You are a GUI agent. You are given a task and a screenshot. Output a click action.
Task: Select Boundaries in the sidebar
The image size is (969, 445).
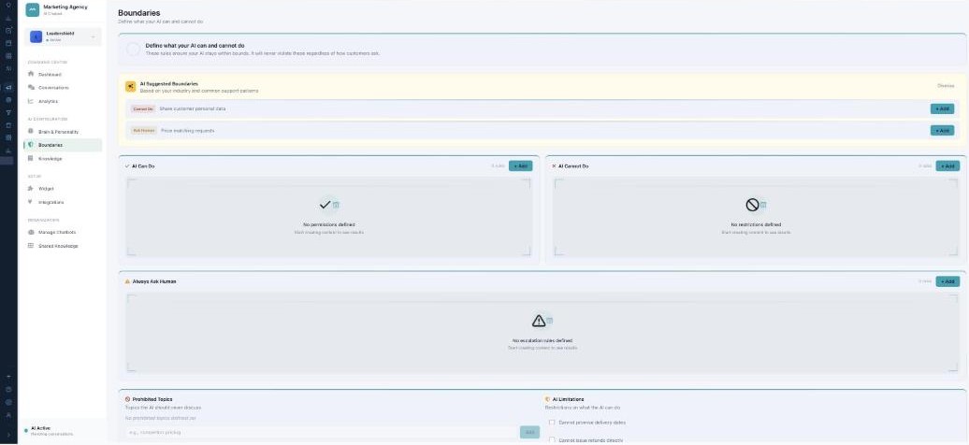pos(63,145)
